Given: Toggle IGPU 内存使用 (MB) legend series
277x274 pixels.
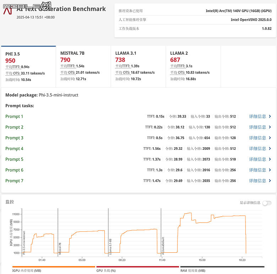Looking at the screenshot, I should [x=54, y=269].
